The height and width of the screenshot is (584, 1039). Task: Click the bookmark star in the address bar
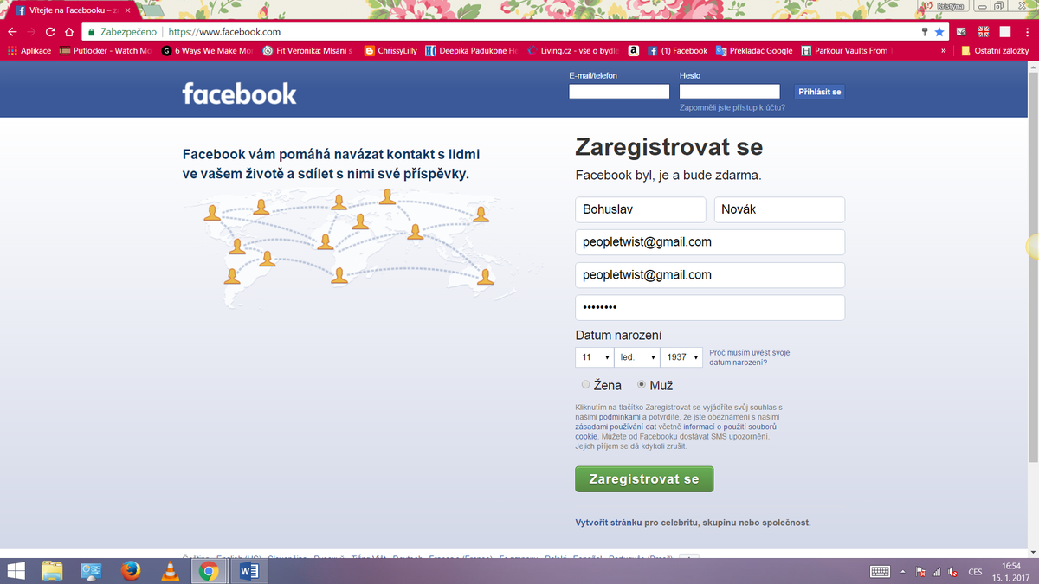coord(939,31)
